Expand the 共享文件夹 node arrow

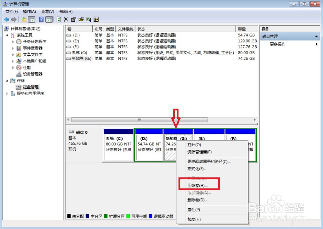[x=13, y=55]
